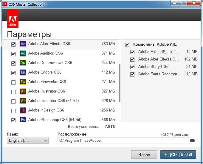Click the red Adobe logo
The image size is (203, 164).
click(13, 18)
